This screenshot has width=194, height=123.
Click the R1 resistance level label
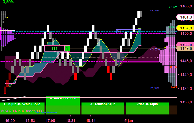pos(119,32)
